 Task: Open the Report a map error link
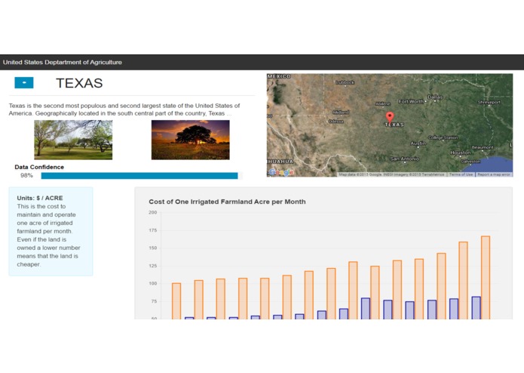(494, 174)
